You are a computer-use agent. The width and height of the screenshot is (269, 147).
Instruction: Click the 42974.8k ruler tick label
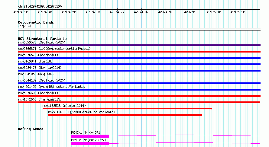coord(141,12)
